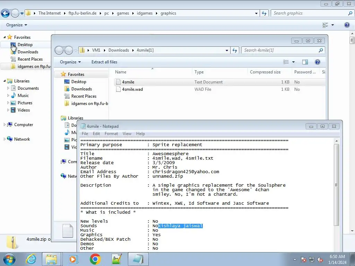This screenshot has height=266, width=355.
Task: Expand the Videos library in outer sidebar
Action: click(8, 110)
